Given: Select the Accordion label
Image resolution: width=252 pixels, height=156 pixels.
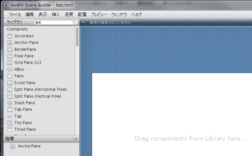Looking at the screenshot, I should click(x=24, y=36).
